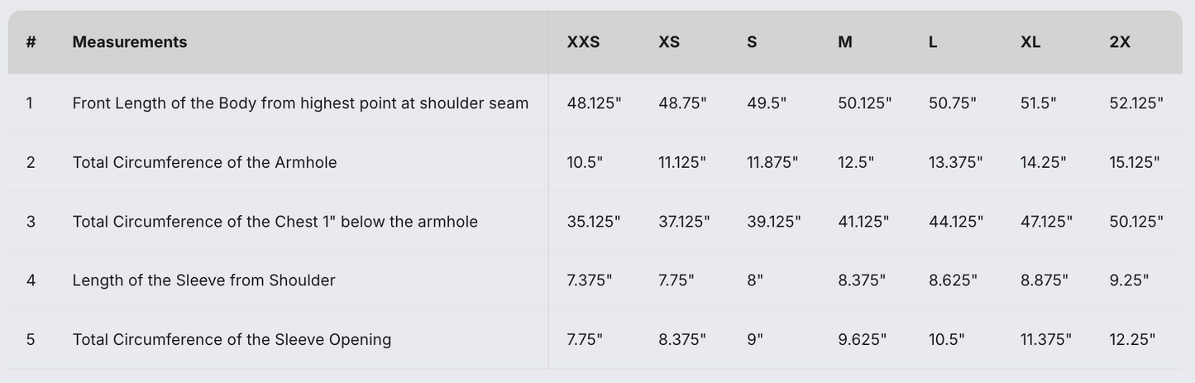
Task: Click the 12.5" armhole value for M
Action: click(x=856, y=162)
